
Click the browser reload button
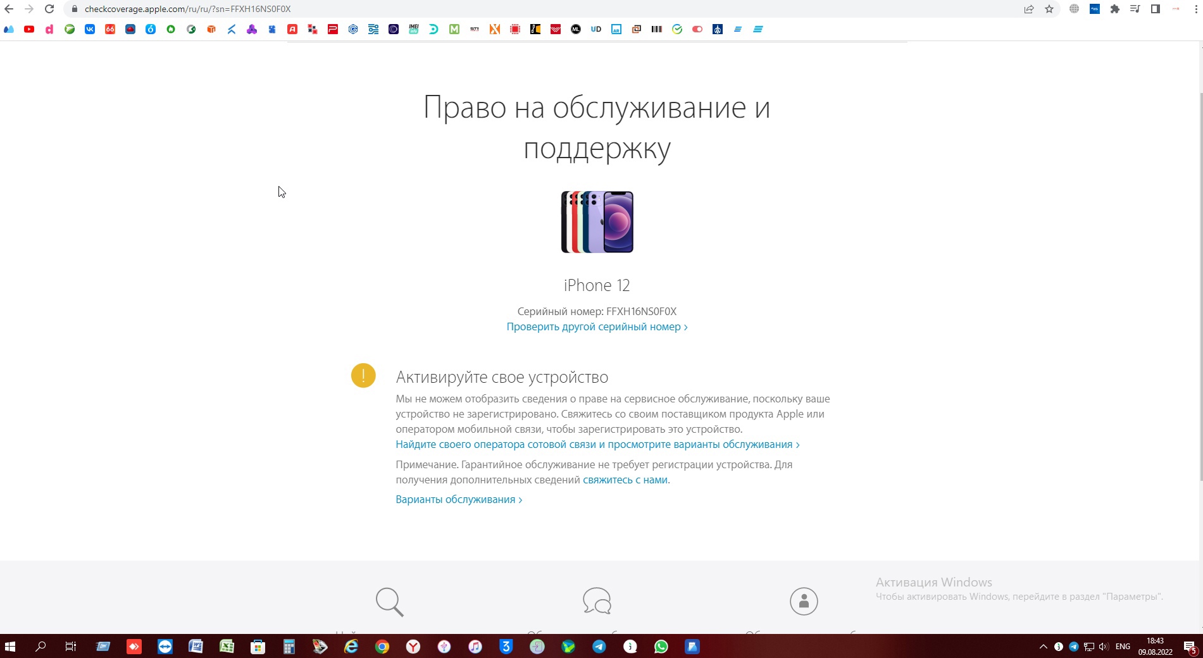click(x=49, y=9)
